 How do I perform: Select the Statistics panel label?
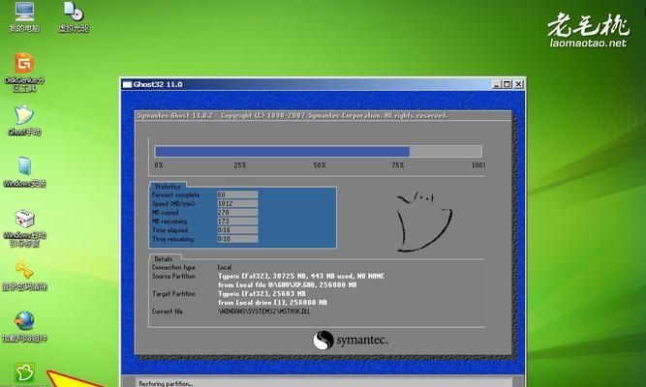(168, 186)
